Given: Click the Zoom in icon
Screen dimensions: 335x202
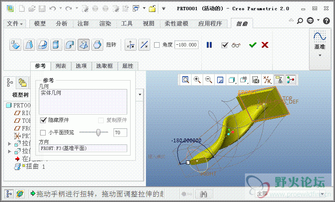Looking at the screenshot, I should 197,80.
